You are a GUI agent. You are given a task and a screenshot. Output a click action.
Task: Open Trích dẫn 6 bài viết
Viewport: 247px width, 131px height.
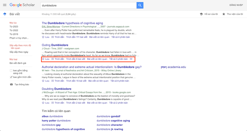tap(76, 59)
